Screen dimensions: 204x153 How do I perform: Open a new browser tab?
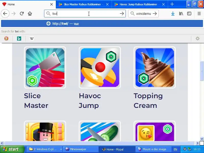[x=172, y=4]
